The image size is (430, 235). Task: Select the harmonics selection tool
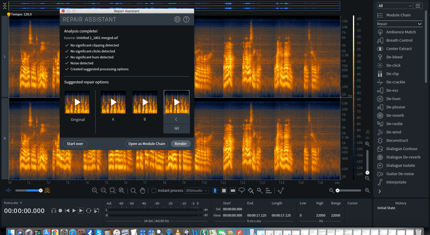click(268, 191)
